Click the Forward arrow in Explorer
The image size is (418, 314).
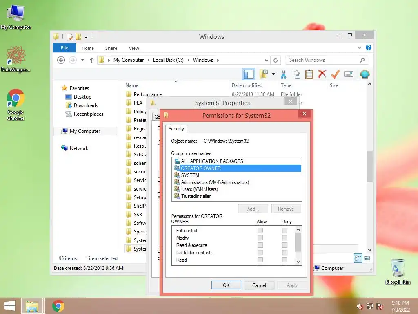pyautogui.click(x=73, y=61)
